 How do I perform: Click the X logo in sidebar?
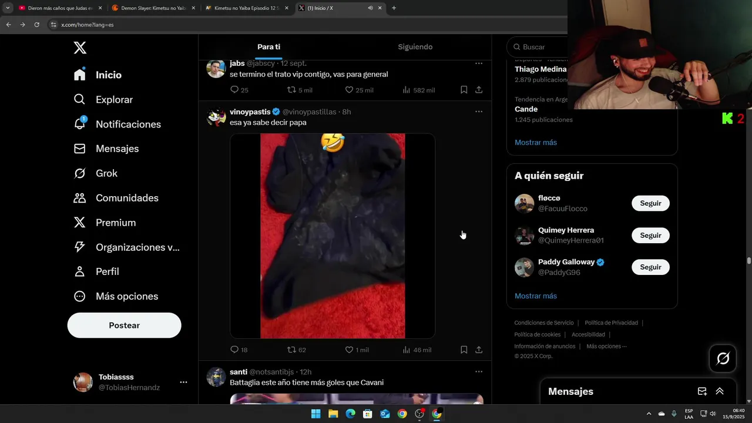click(80, 48)
